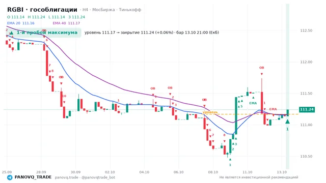Click the 04.10 date axis label
Image resolution: width=326 pixels, height=183 pixels.
click(144, 172)
